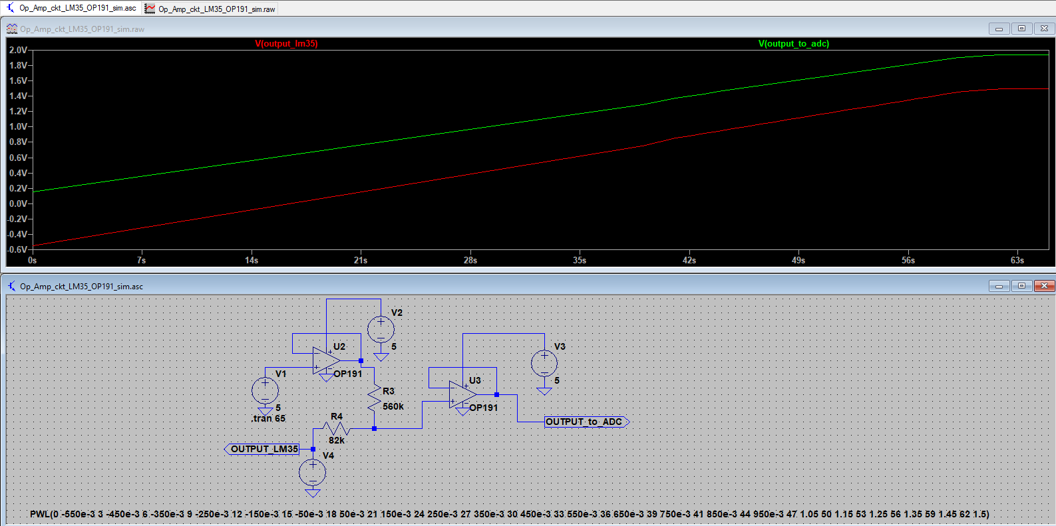The image size is (1056, 526).
Task: Close the waveform .raw window
Action: point(1044,29)
